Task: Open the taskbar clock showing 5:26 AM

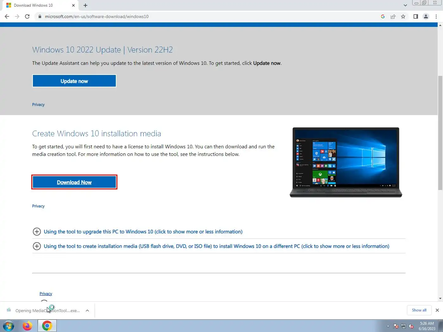Action: tap(427, 326)
